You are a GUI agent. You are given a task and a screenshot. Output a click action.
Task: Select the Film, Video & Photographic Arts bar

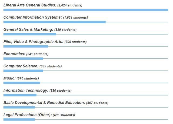[x=26, y=46]
